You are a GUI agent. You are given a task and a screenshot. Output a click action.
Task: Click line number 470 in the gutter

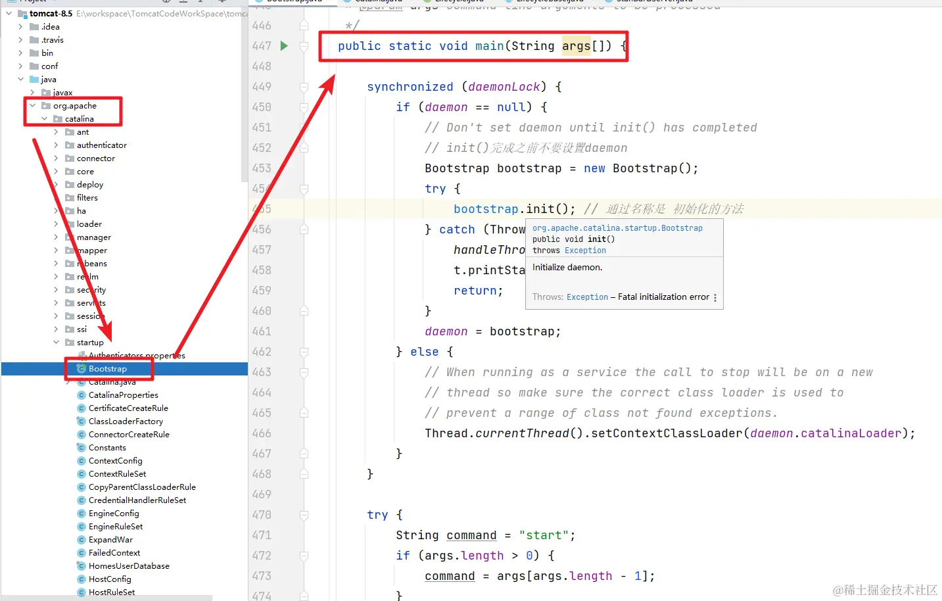(x=262, y=515)
